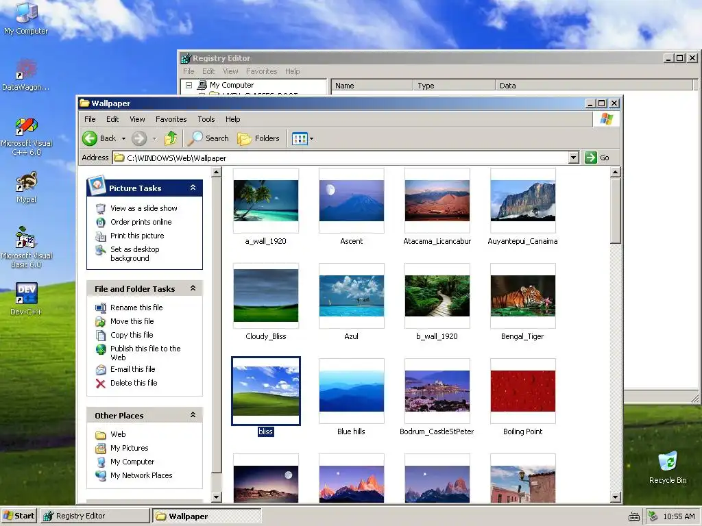This screenshot has height=526, width=702.
Task: Select the Recycle Bin icon
Action: pos(668,468)
